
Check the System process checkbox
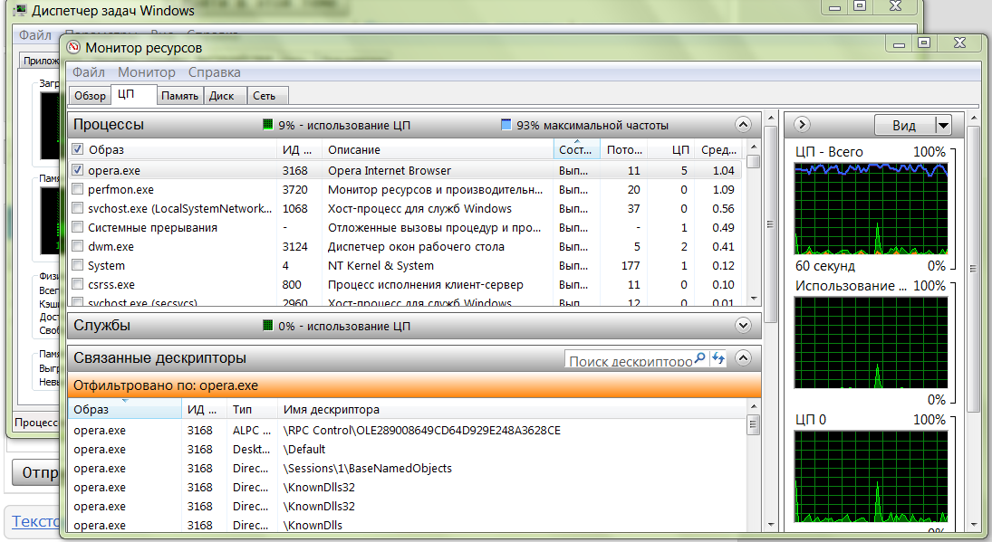coord(78,265)
